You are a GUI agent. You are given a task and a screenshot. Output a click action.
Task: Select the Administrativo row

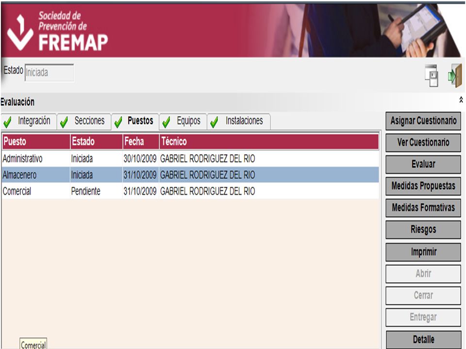point(190,159)
